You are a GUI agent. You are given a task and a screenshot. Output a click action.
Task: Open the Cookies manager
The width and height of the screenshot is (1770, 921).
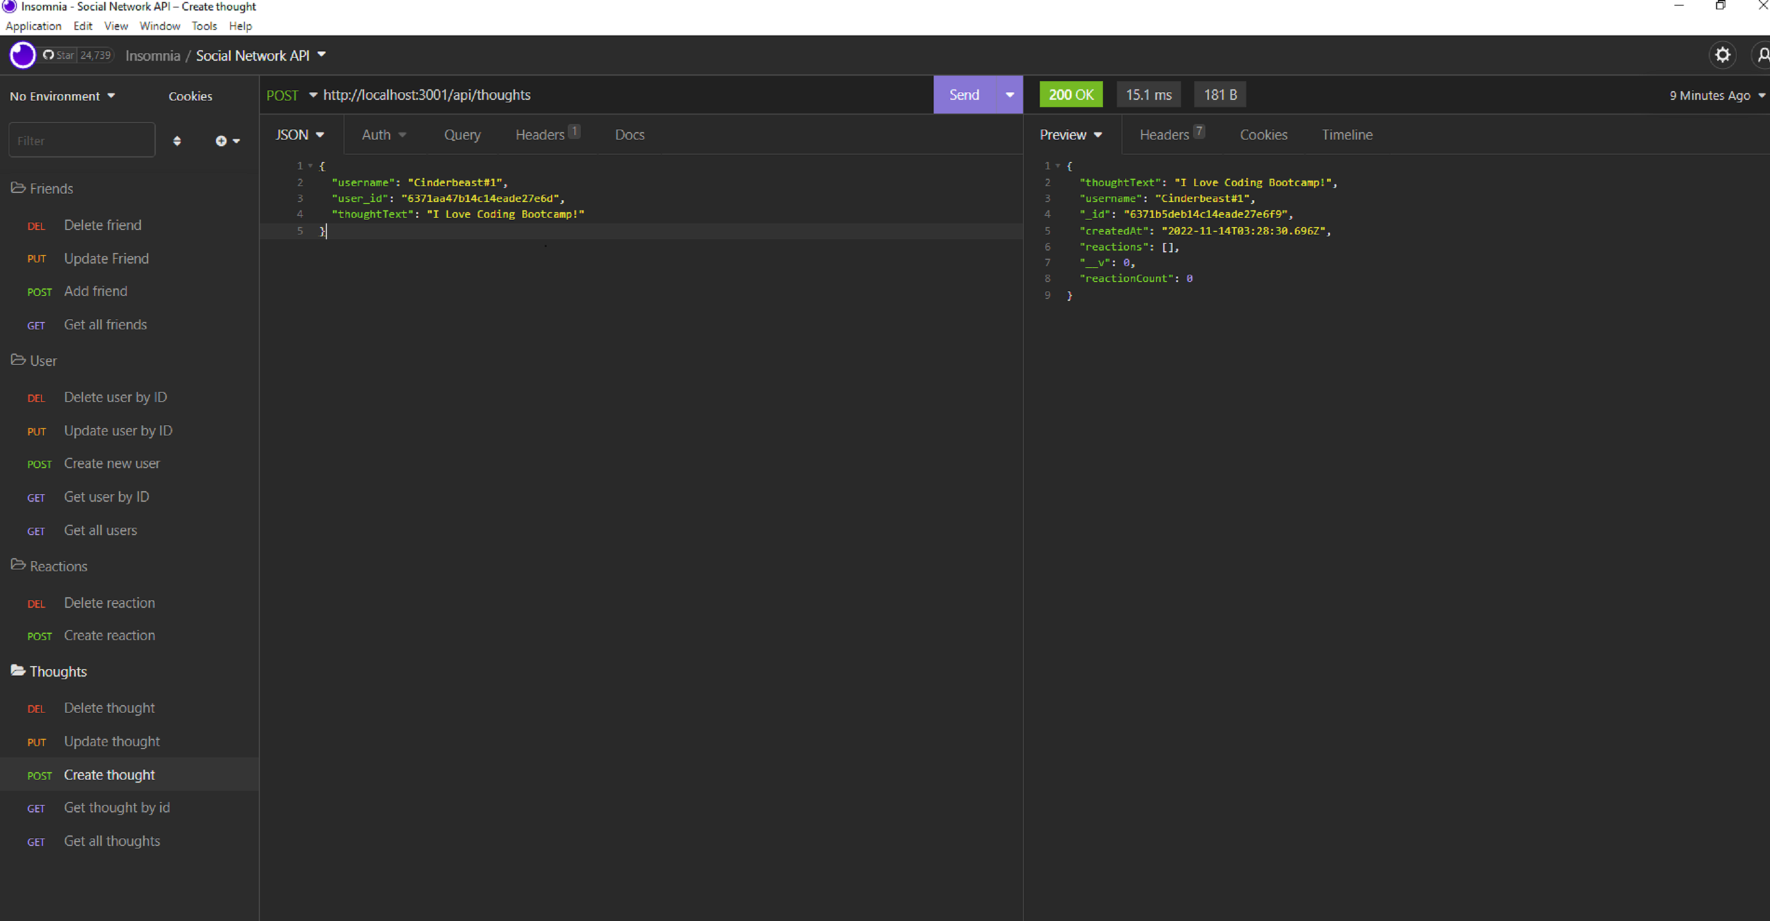[x=190, y=96]
